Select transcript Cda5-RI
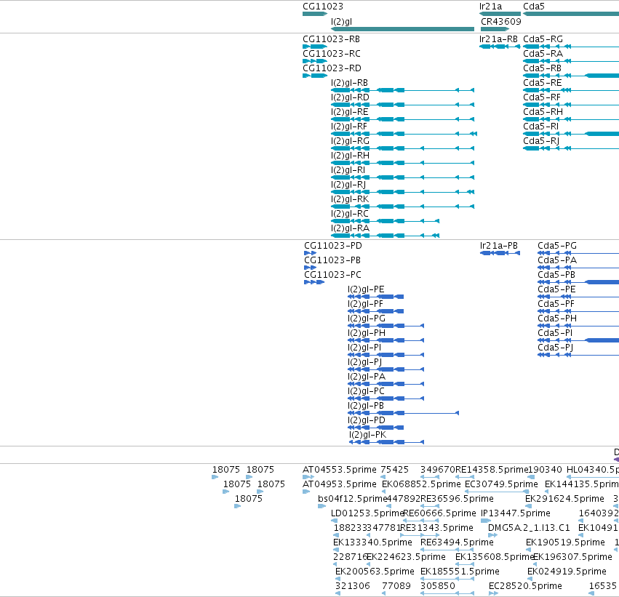 click(x=571, y=134)
